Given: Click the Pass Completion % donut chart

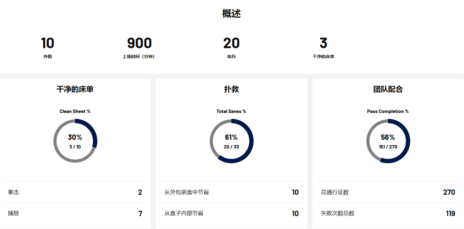Looking at the screenshot, I should tap(388, 141).
